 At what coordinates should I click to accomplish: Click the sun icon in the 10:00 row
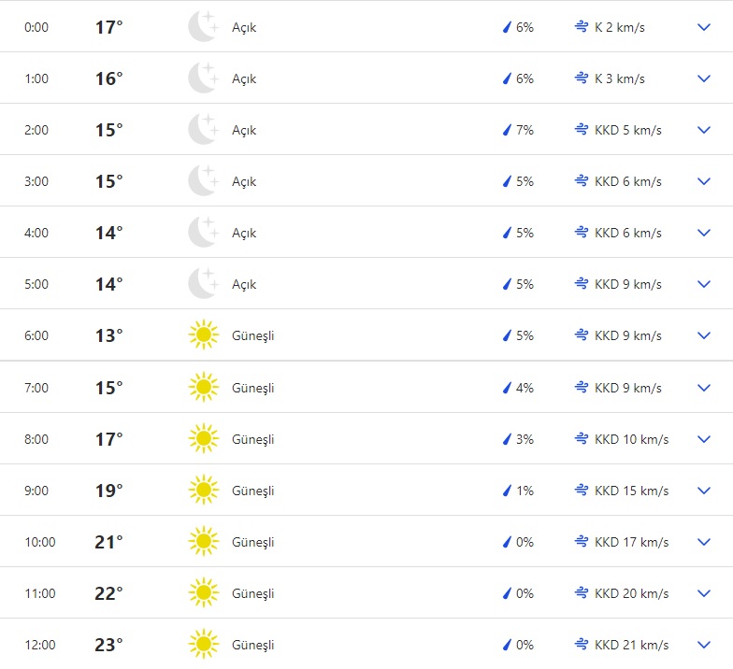tap(203, 542)
